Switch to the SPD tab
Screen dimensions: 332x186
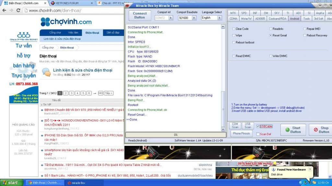coord(244,13)
